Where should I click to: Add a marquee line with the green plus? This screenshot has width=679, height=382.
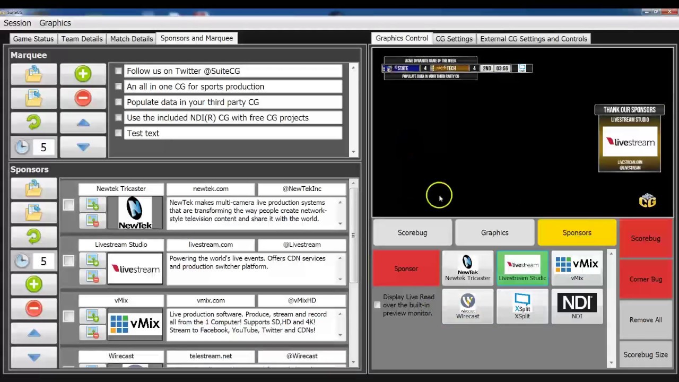coord(83,74)
